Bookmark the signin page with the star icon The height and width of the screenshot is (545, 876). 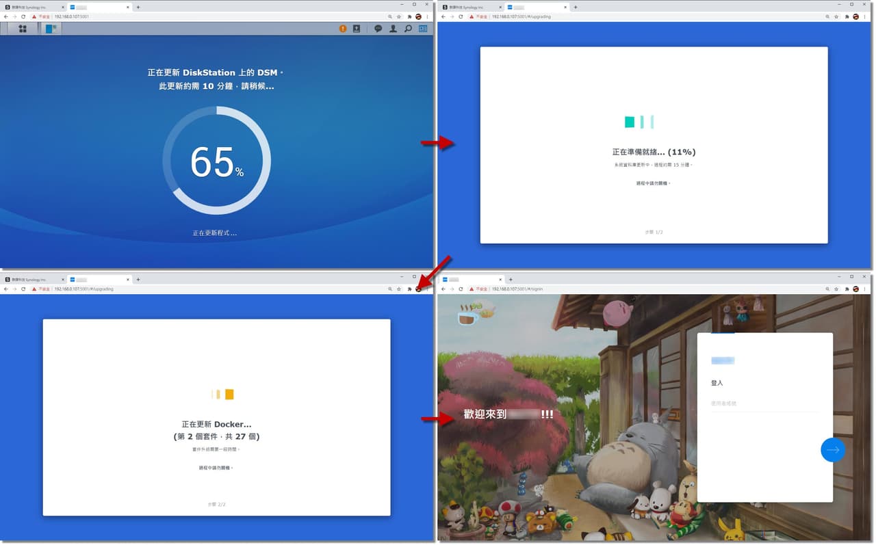836,289
